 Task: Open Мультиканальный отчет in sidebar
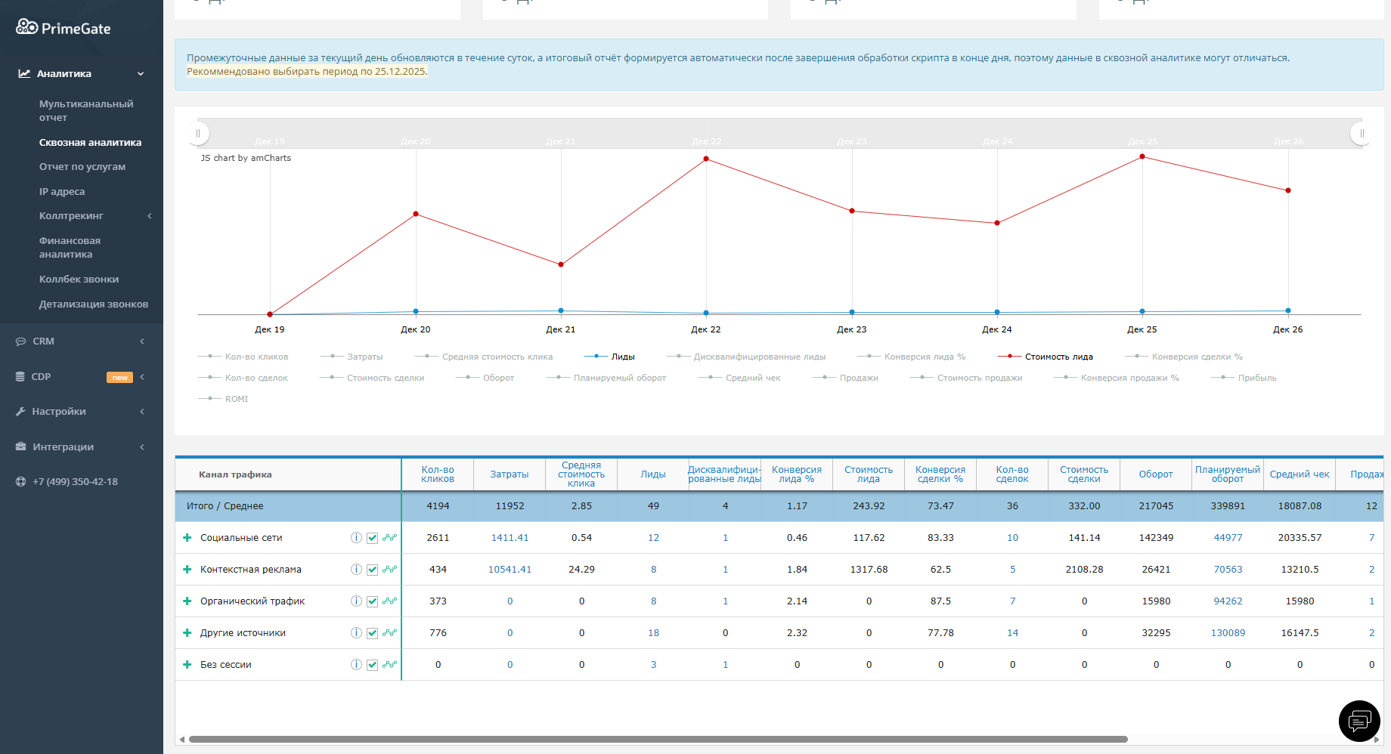[85, 110]
